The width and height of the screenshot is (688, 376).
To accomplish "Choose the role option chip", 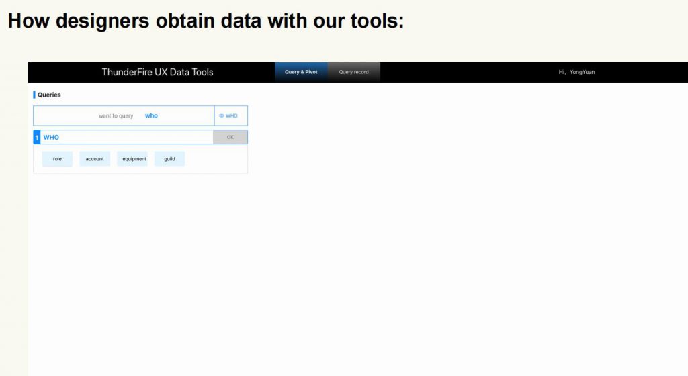I will [x=58, y=158].
